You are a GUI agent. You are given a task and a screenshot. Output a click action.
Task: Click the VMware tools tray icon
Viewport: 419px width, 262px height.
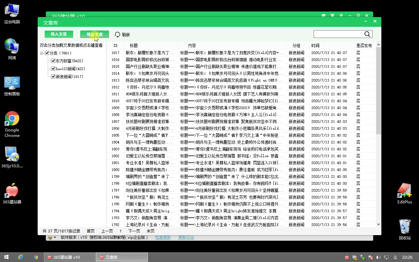point(355,257)
